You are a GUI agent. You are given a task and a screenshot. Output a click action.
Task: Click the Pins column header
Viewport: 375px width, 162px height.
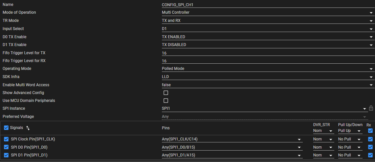166,128
